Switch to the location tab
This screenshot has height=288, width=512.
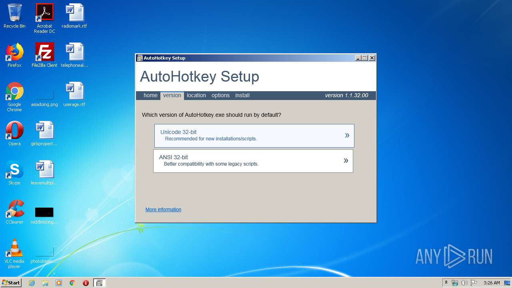[196, 95]
